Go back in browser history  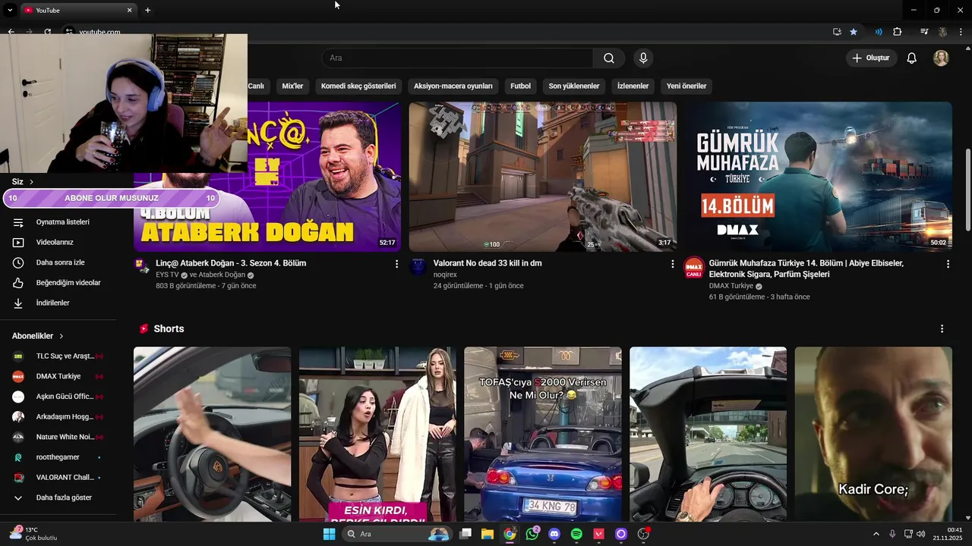pos(11,32)
